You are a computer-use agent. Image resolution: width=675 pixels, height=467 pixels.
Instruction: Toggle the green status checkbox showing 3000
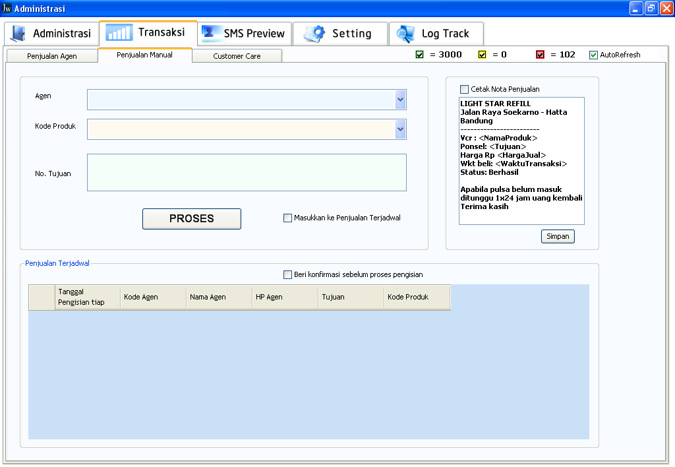pyautogui.click(x=420, y=55)
